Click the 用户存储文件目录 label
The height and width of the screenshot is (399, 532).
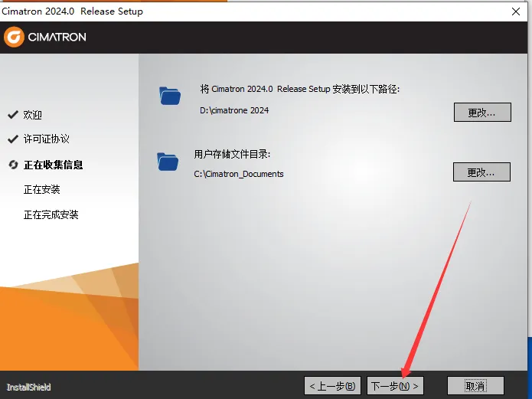232,154
